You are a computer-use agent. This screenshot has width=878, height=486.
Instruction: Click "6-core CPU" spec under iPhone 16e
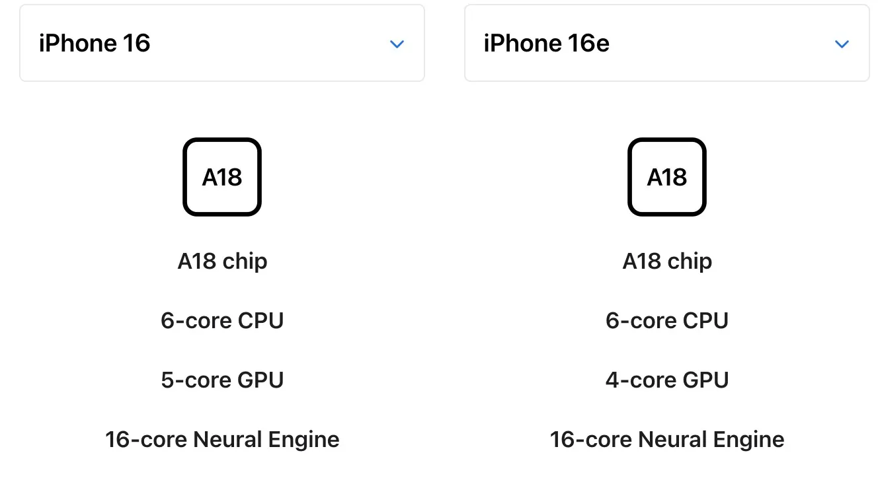point(667,321)
